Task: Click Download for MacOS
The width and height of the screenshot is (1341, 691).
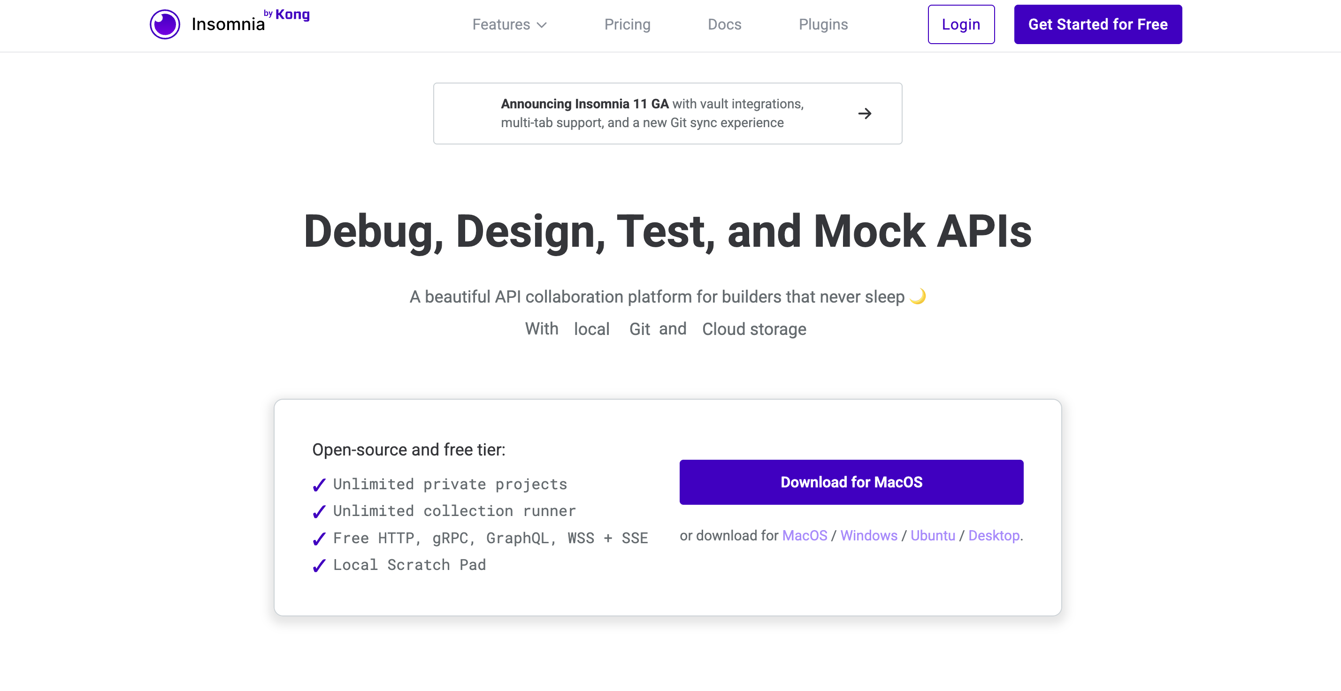Action: tap(851, 482)
